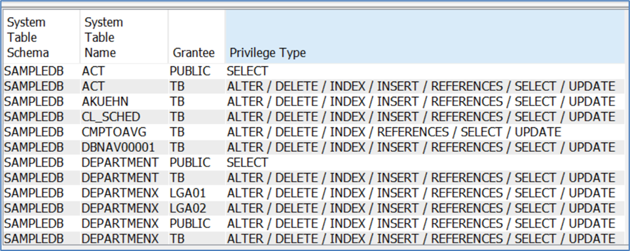Image resolution: width=630 pixels, height=251 pixels.
Task: Click the TB grantee for DBNAV00001
Action: pyautogui.click(x=177, y=147)
